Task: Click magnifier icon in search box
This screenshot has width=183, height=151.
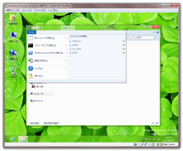Action: 155,37
